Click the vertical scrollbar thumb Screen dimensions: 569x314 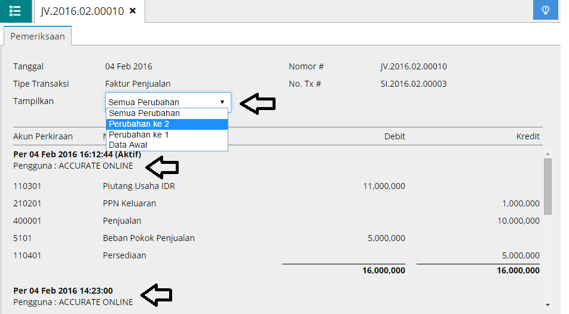[547, 186]
